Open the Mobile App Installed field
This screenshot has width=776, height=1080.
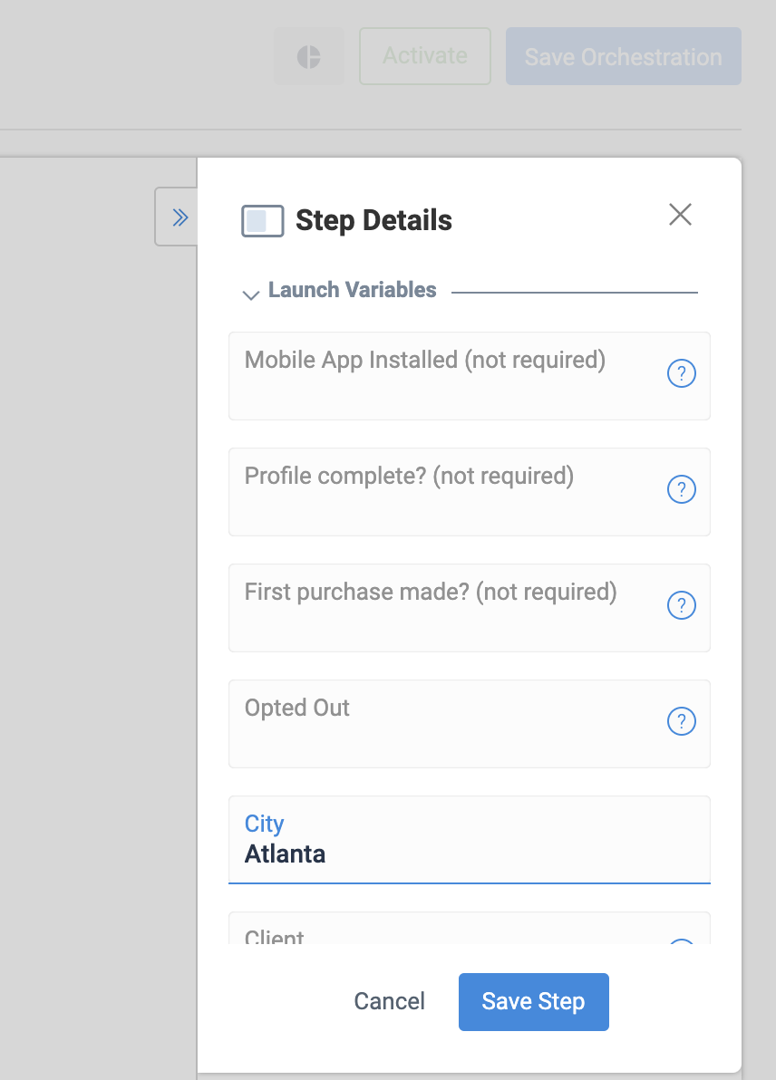470,376
